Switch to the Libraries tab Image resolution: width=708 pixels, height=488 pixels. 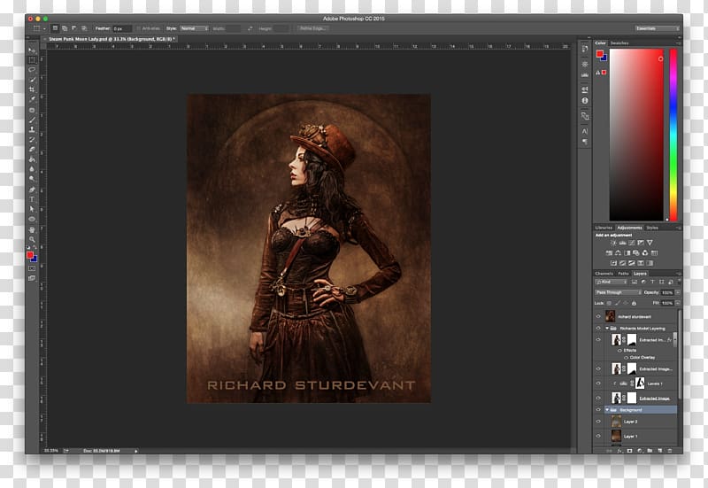[604, 228]
